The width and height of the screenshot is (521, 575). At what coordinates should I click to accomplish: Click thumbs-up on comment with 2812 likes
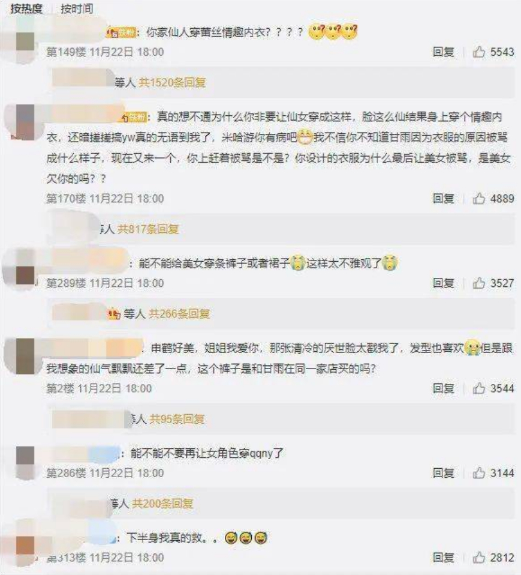[478, 558]
